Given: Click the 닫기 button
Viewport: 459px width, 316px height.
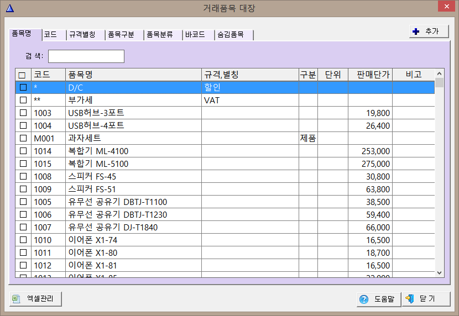Looking at the screenshot, I should (426, 299).
